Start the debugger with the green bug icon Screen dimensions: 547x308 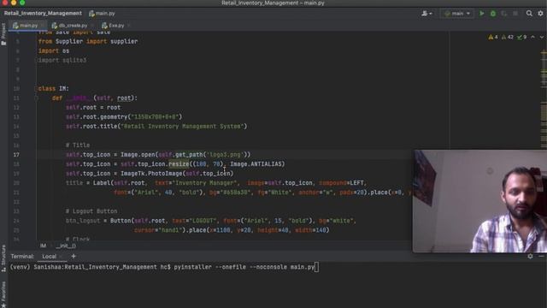pyautogui.click(x=493, y=14)
